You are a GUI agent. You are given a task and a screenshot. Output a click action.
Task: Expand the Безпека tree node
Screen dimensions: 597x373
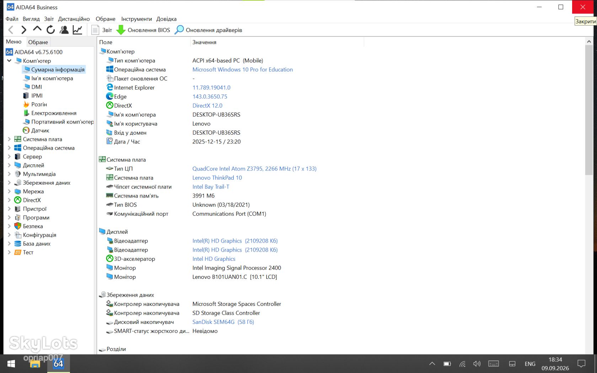click(x=9, y=226)
